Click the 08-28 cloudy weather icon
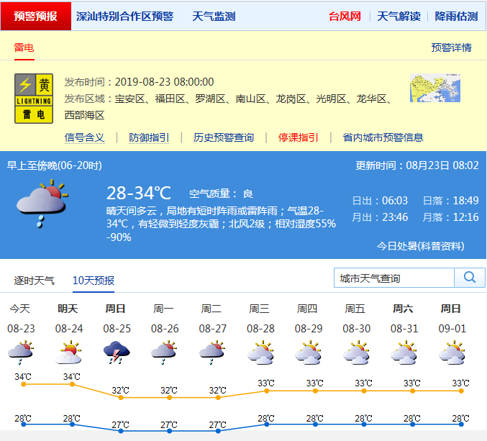 point(260,353)
